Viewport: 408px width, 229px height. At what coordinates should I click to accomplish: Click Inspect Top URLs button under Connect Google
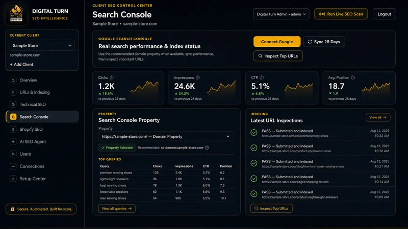[x=278, y=56]
